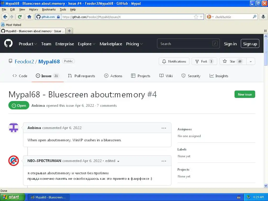The height and width of the screenshot is (201, 268).
Task: Open a new tab with plus button
Action: pyautogui.click(x=69, y=31)
